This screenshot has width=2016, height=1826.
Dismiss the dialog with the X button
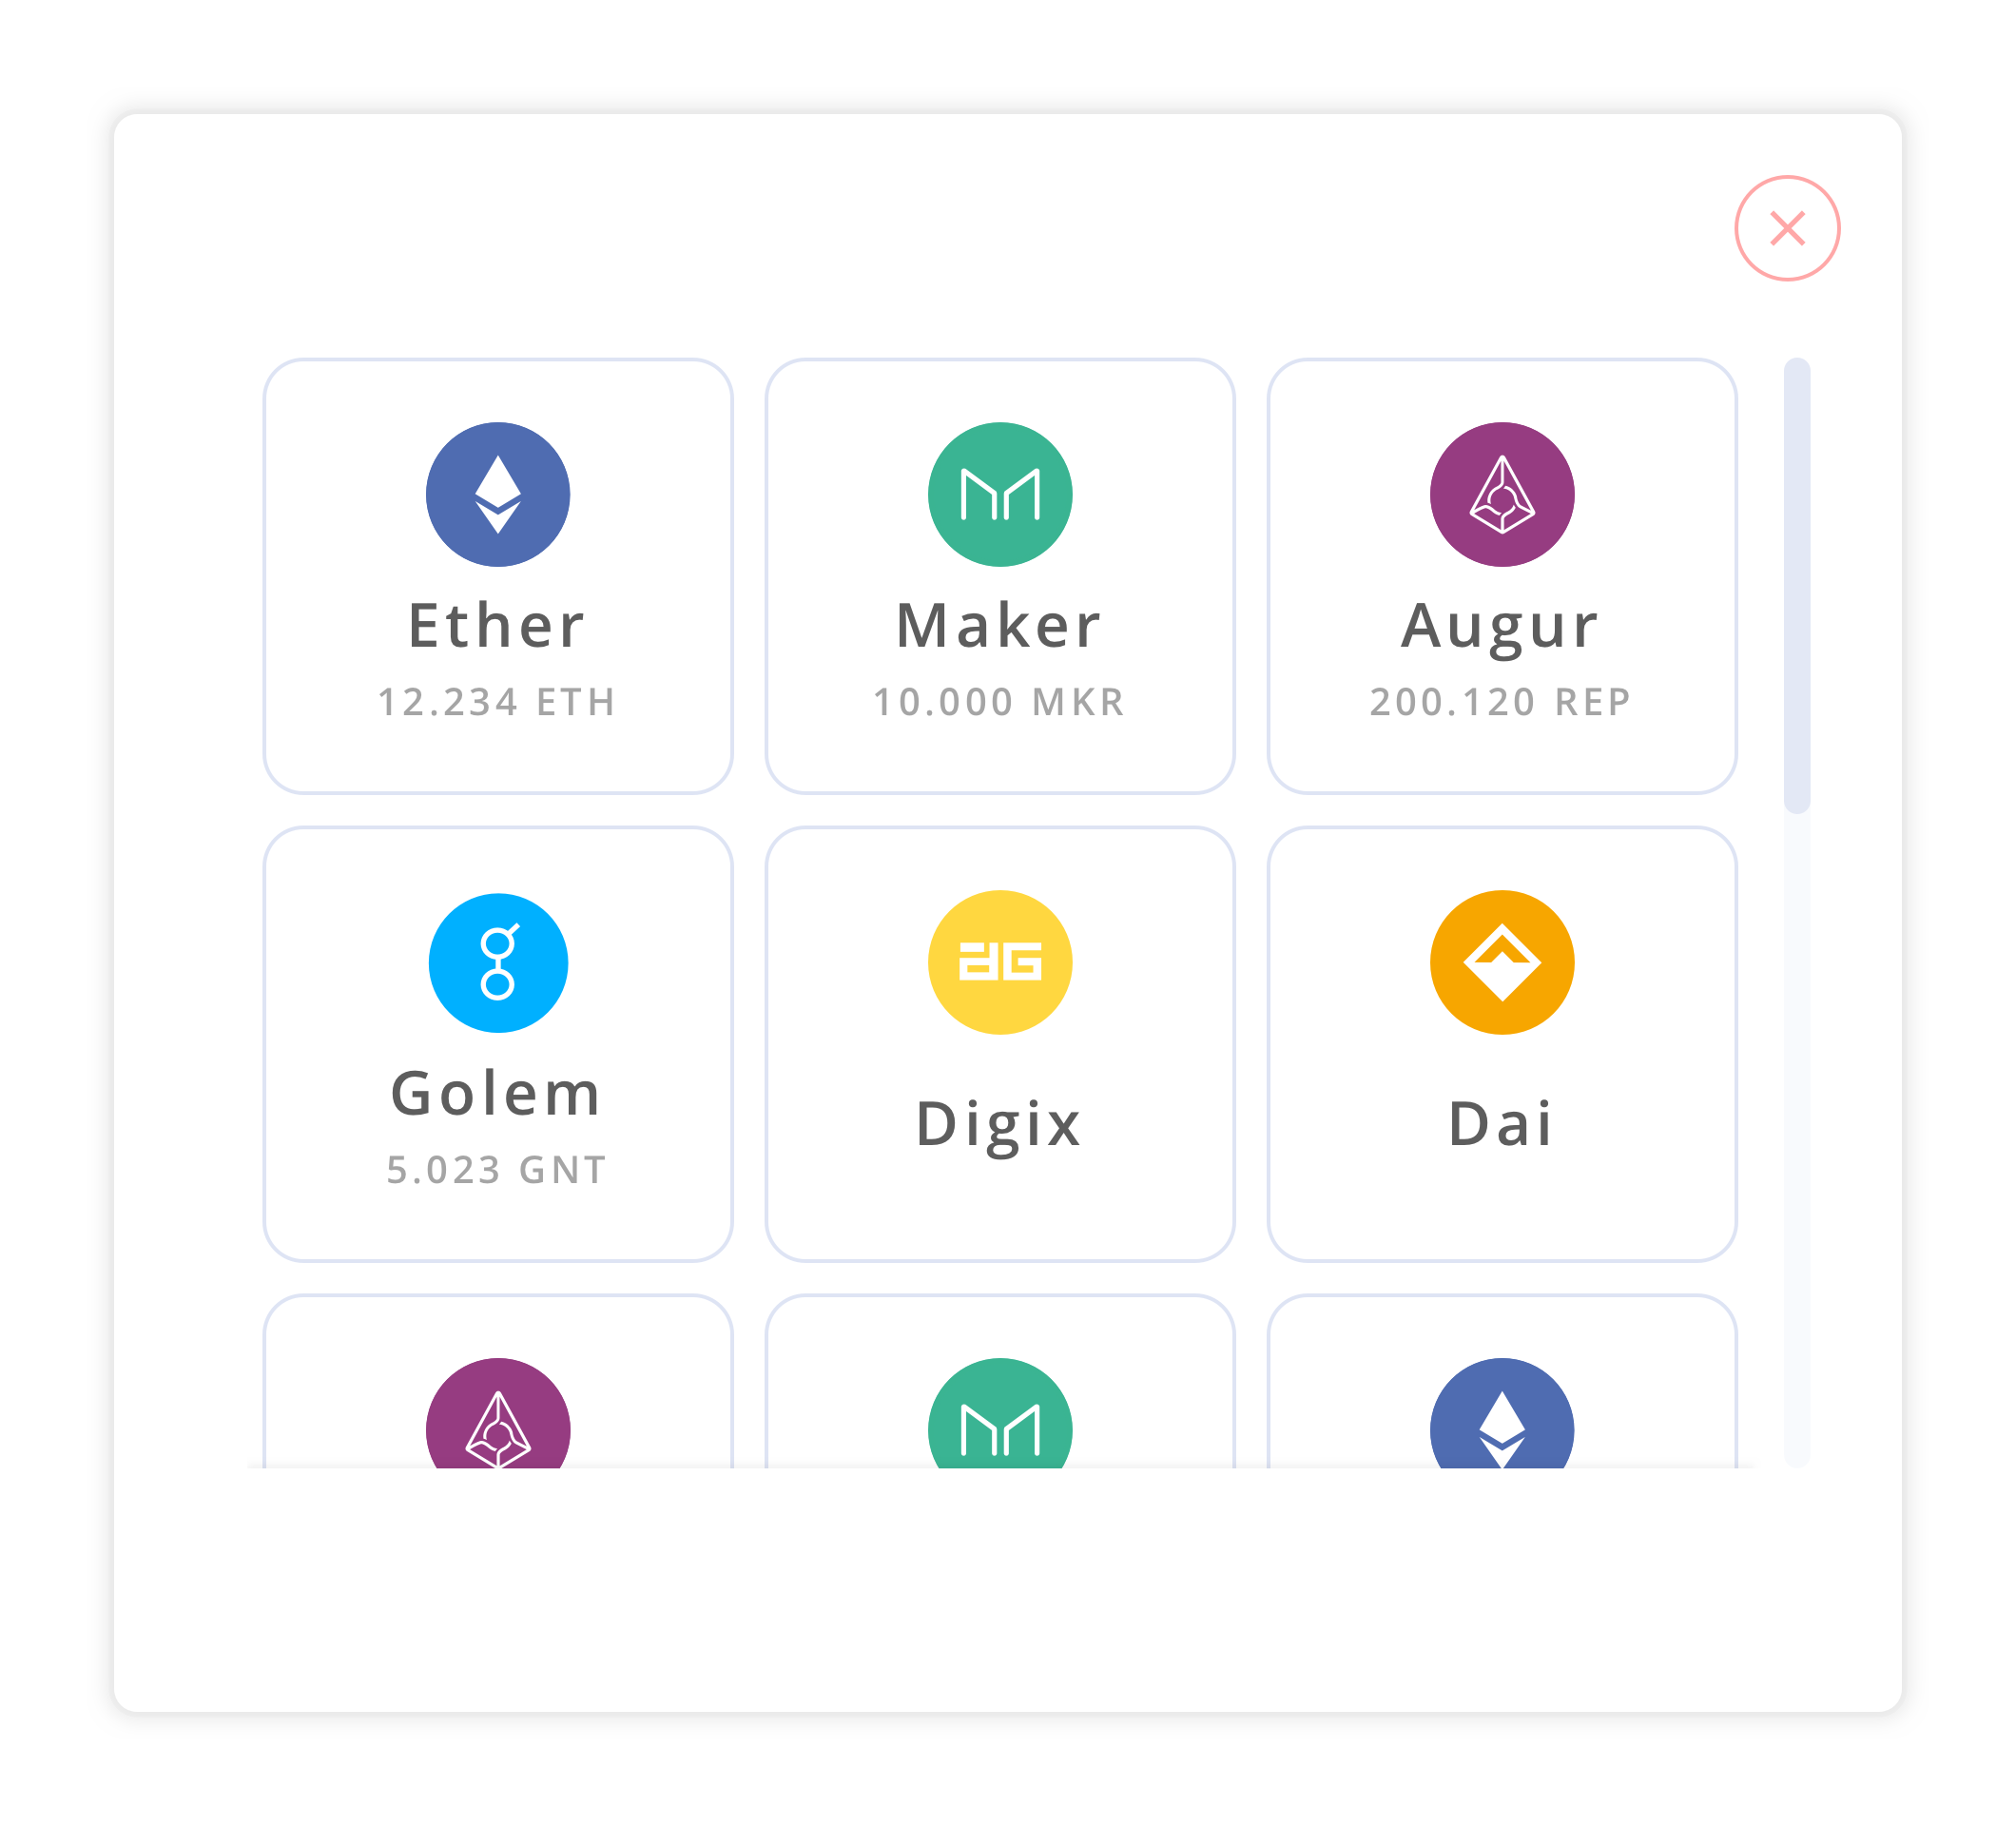tap(1788, 228)
